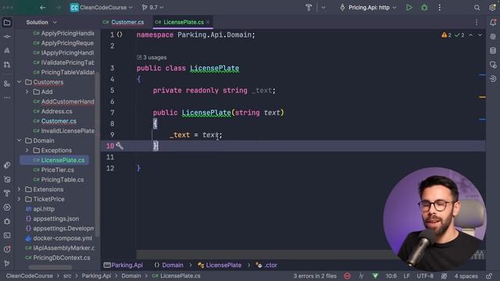Collapse the Domain folder

(x=19, y=140)
